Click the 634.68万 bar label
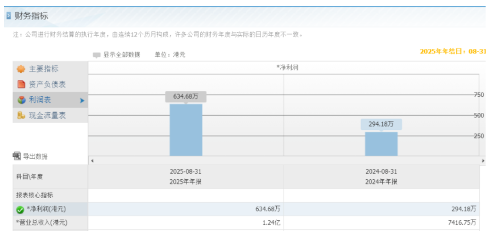Image resolution: width=489 pixels, height=240 pixels. [x=185, y=97]
